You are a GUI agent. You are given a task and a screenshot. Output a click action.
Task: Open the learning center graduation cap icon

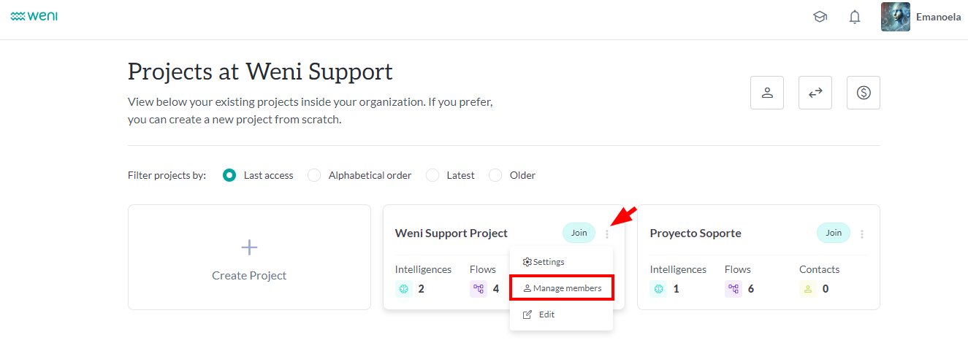pos(820,17)
